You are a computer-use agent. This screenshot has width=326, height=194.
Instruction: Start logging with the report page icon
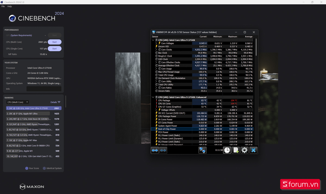pyautogui.click(x=236, y=150)
